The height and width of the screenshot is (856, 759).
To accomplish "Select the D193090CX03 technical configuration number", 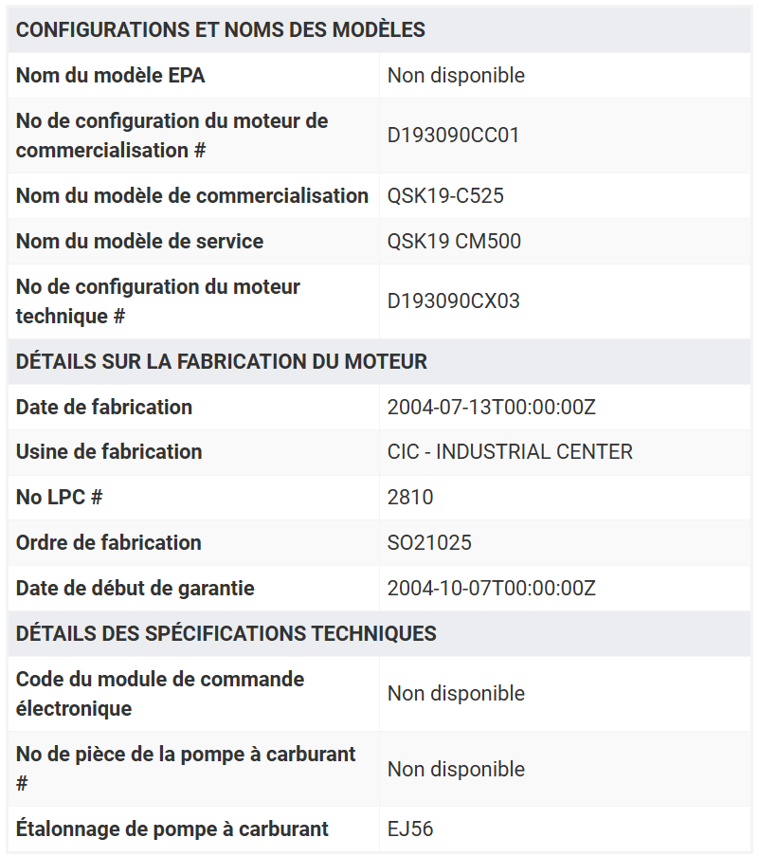I will pyautogui.click(x=454, y=301).
